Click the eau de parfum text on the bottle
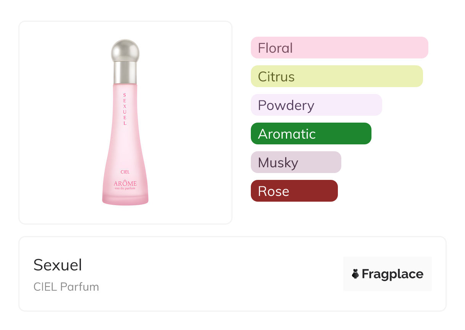Viewport: 465px width, 330px height. coord(125,189)
